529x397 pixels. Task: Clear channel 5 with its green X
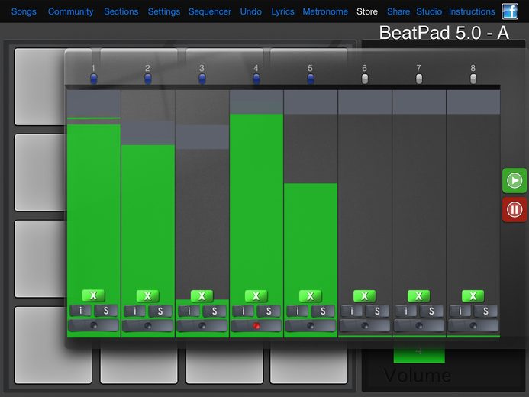(x=311, y=295)
